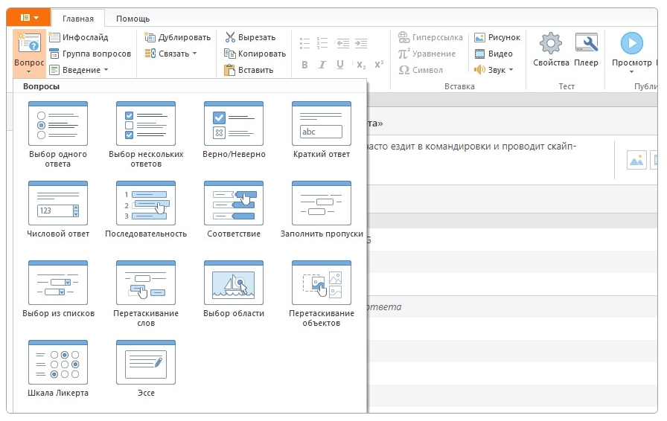Expand the 'Звук' dropdown

(x=494, y=70)
